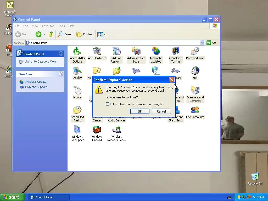This screenshot has width=268, height=201.
Task: Open the Mail icon
Action: [x=195, y=73]
